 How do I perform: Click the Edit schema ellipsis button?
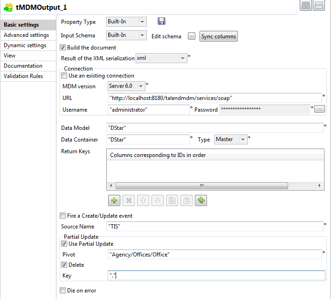click(x=192, y=36)
